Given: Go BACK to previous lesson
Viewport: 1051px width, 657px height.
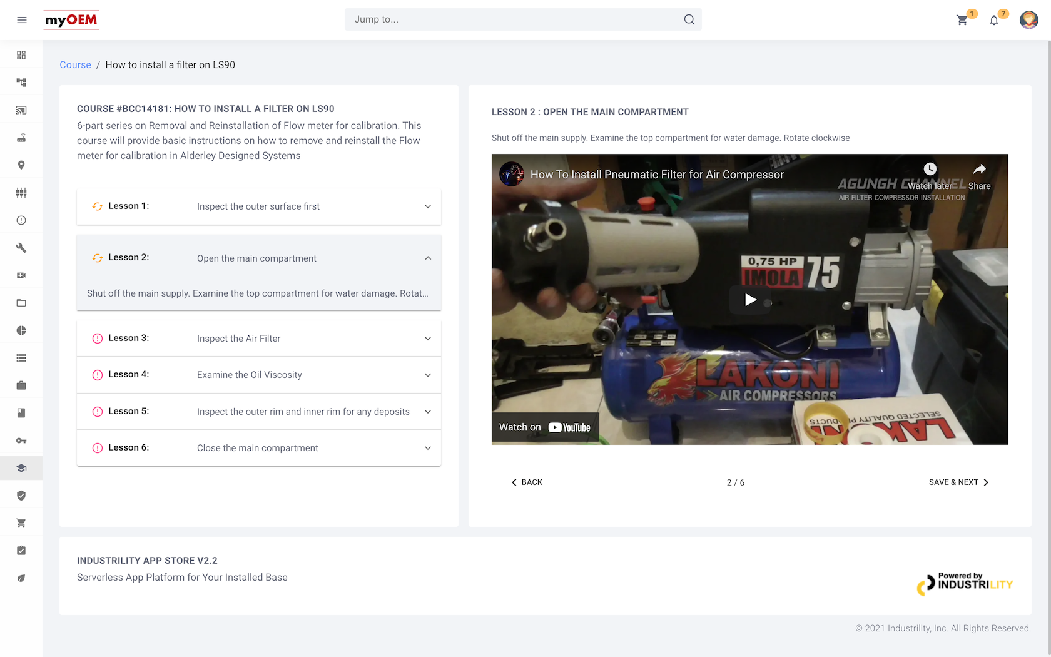Looking at the screenshot, I should [527, 482].
